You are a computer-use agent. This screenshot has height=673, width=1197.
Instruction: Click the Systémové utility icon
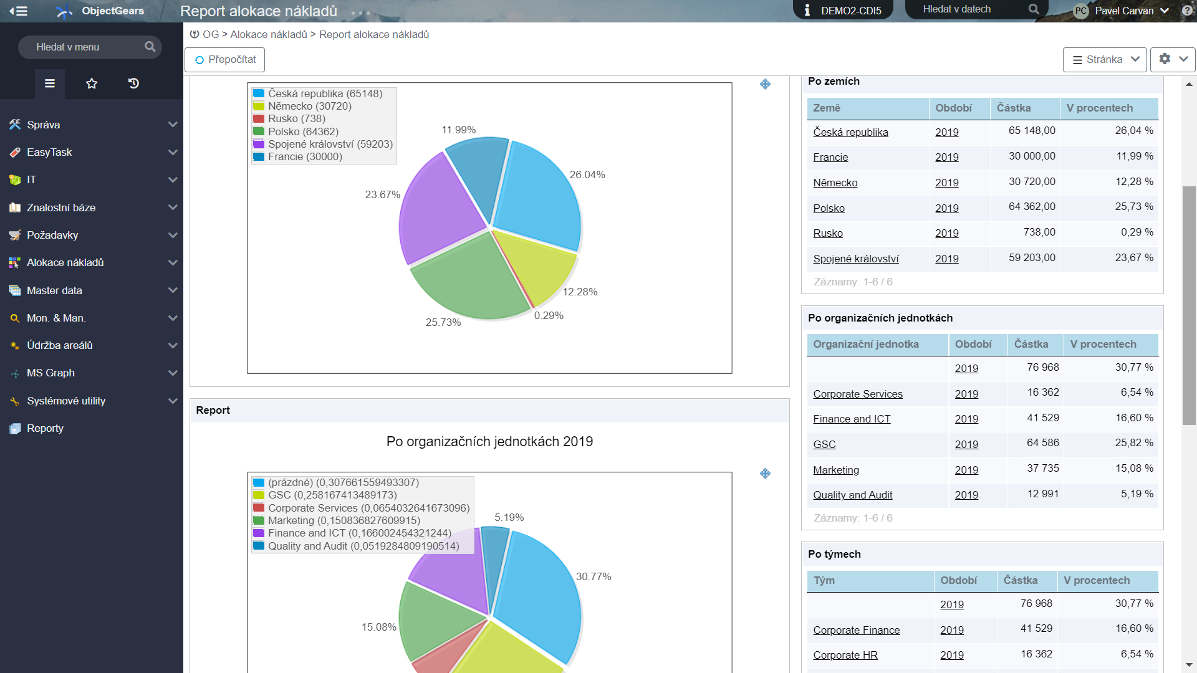coord(15,401)
